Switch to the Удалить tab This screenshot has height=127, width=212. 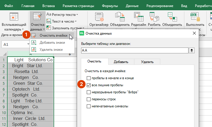tap(147, 62)
